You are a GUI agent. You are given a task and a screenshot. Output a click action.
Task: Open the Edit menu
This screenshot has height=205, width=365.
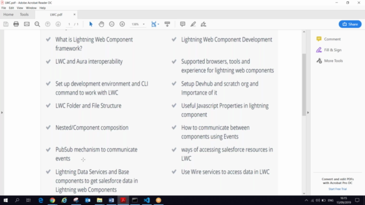tap(11, 8)
